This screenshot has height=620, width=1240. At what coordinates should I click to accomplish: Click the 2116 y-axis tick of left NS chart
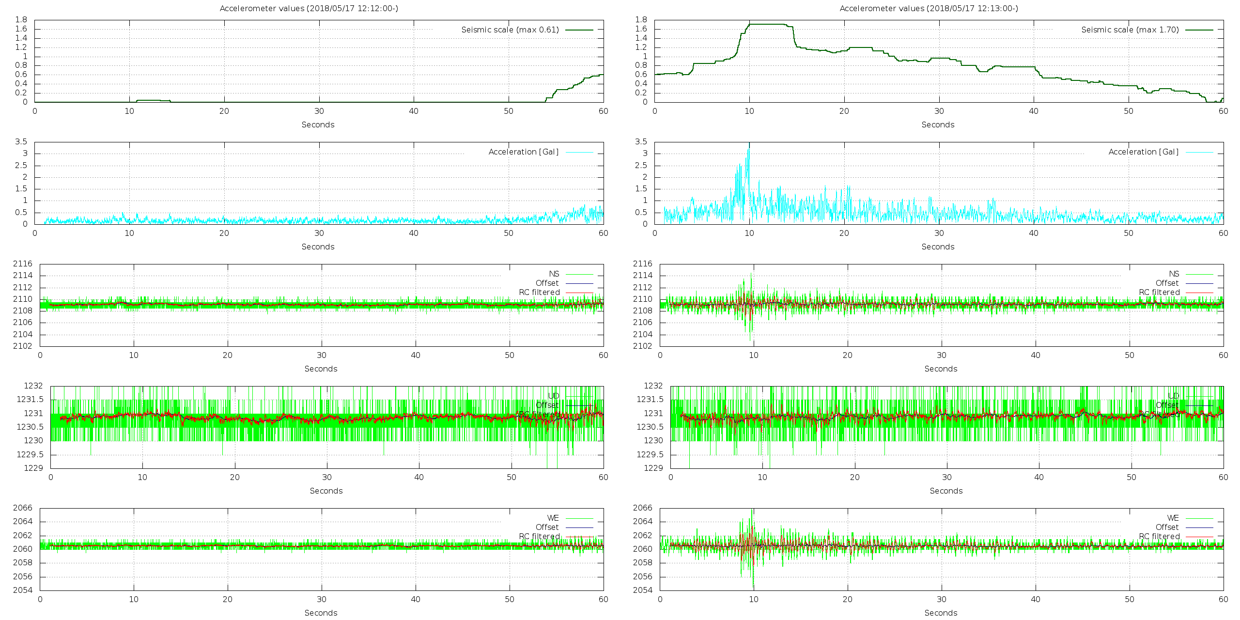coord(23,264)
